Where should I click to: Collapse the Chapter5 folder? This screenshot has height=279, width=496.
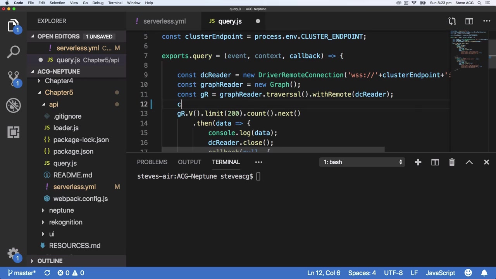click(59, 93)
